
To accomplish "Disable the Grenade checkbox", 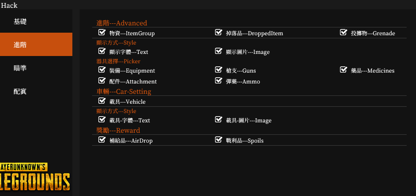I will click(344, 32).
